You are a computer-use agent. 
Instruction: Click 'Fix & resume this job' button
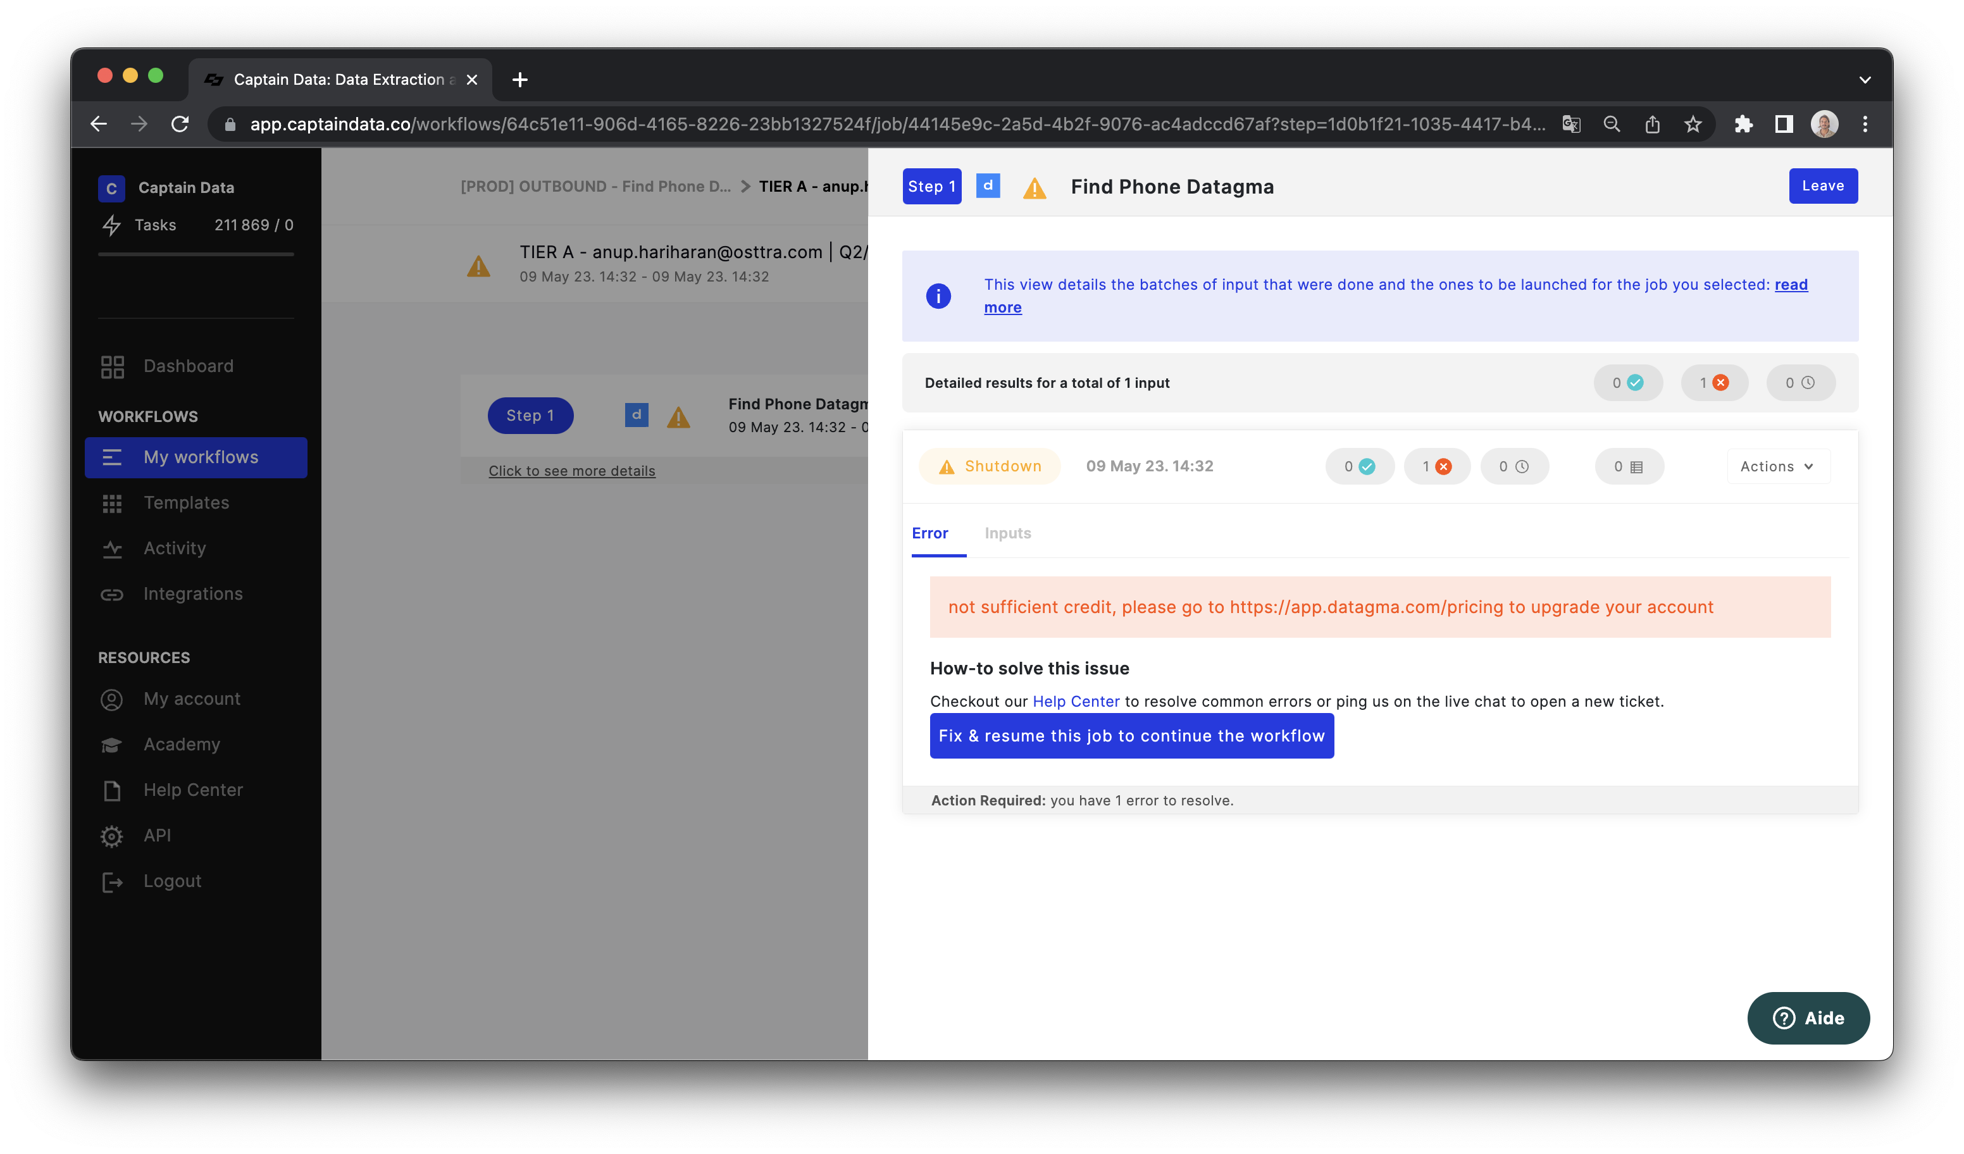pyautogui.click(x=1131, y=736)
